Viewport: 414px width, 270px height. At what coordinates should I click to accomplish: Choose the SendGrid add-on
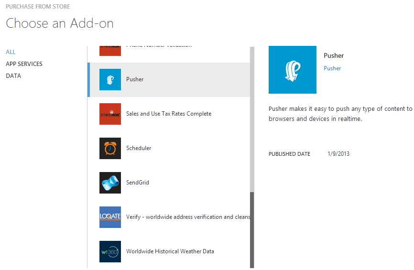169,183
